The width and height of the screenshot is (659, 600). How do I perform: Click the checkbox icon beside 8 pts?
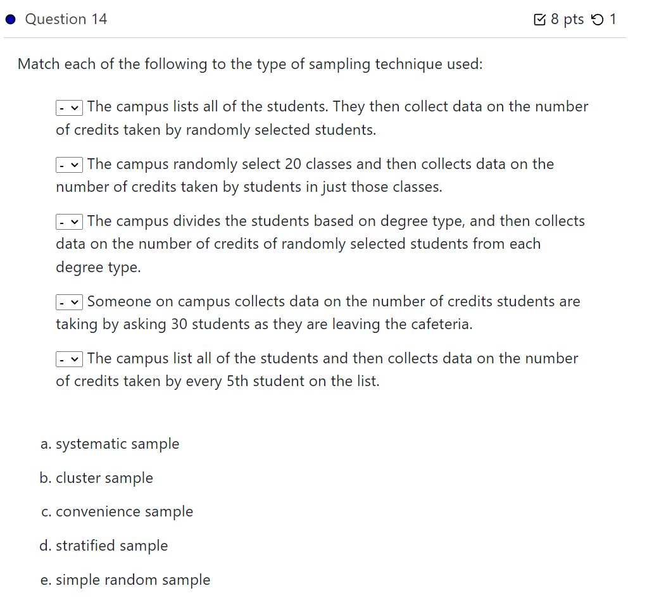click(x=541, y=19)
